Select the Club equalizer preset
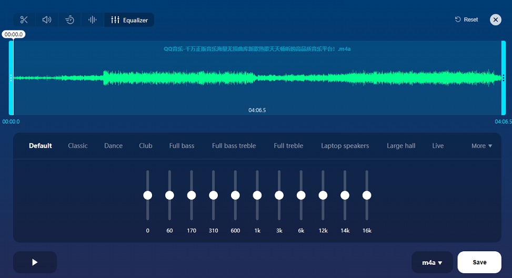512x278 pixels. [146, 146]
